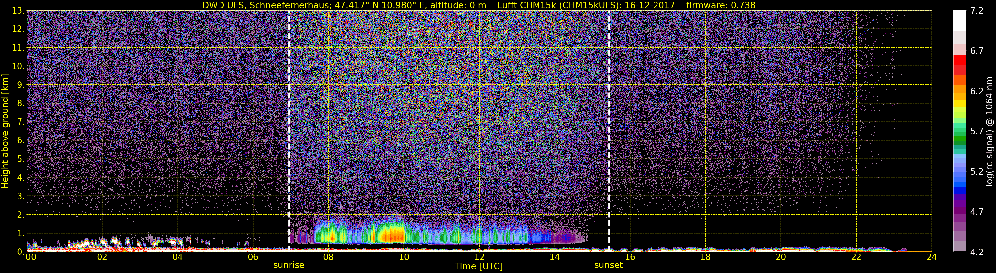Click time axis tick "12" on the bottom
This screenshot has width=996, height=273.
pyautogui.click(x=479, y=257)
